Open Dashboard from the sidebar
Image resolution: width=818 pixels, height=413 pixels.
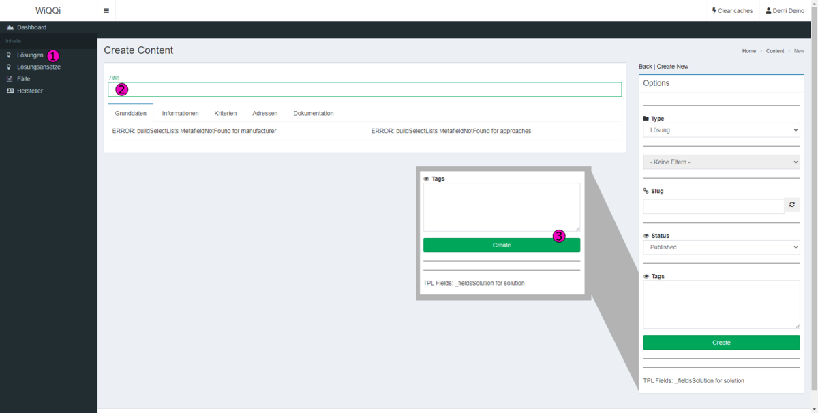[31, 27]
